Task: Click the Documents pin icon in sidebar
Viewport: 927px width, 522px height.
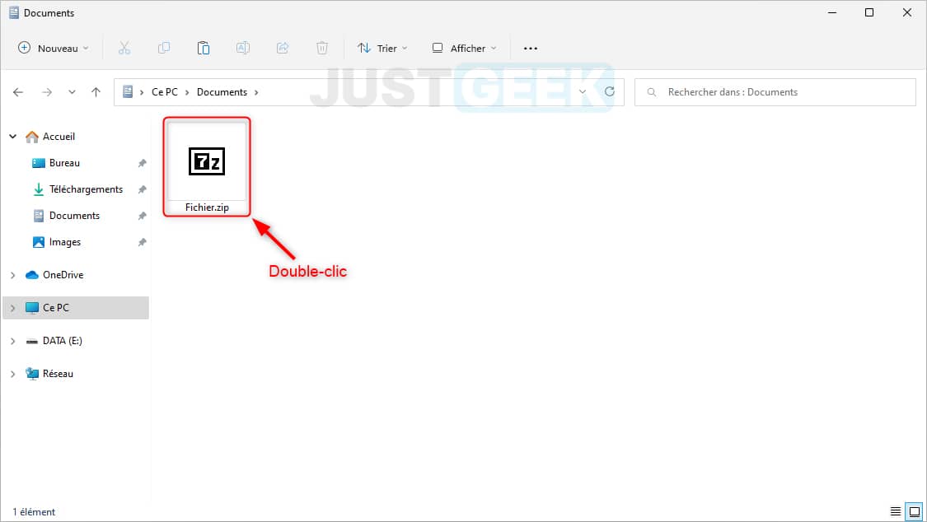Action: point(142,216)
